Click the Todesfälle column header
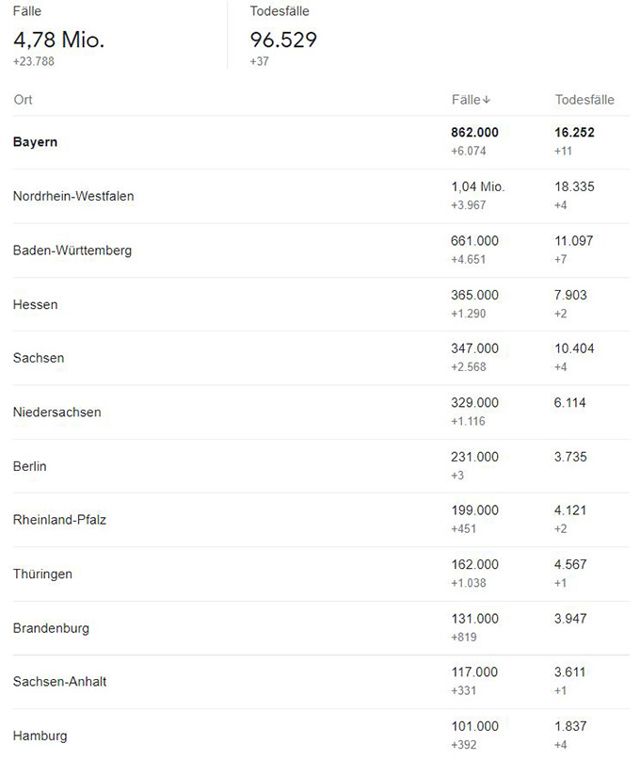640x760 pixels. tap(584, 100)
